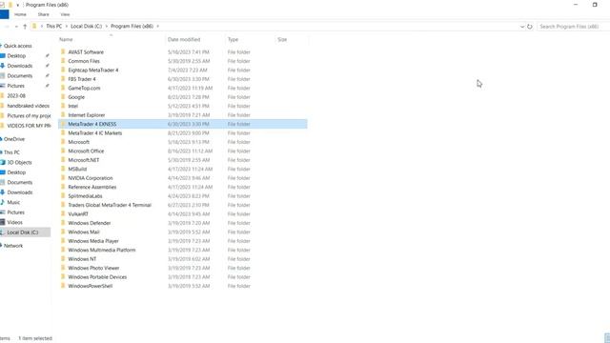Click the Downloads icon under Quick access
Image resolution: width=610 pixels, height=343 pixels.
(3, 66)
